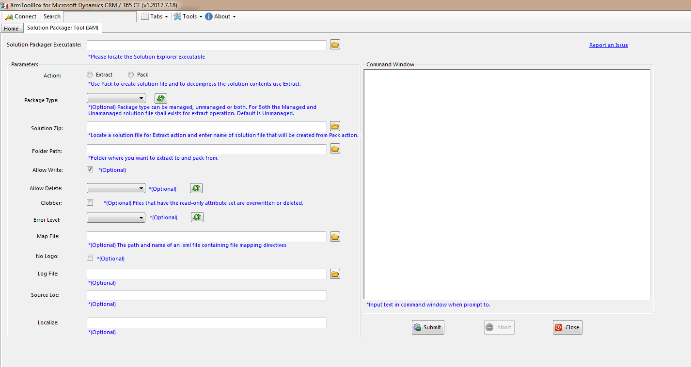
Task: Click the Log File text field
Action: pos(206,274)
